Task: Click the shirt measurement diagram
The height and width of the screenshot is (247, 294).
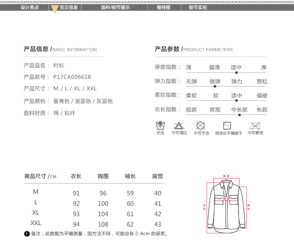Action: pyautogui.click(x=227, y=205)
